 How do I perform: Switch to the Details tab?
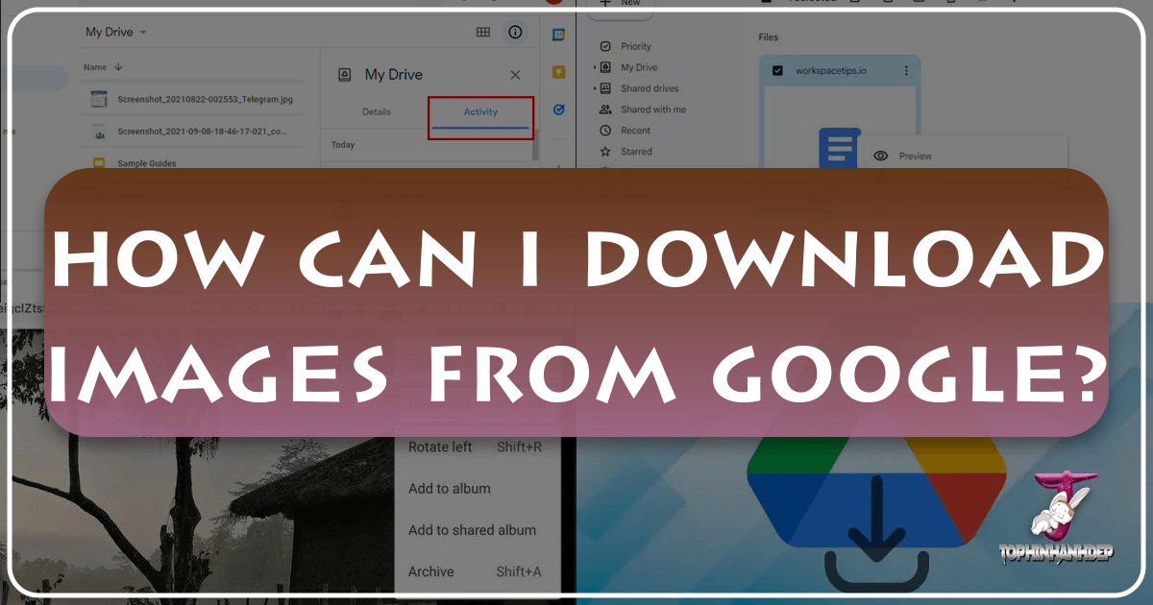pos(376,112)
